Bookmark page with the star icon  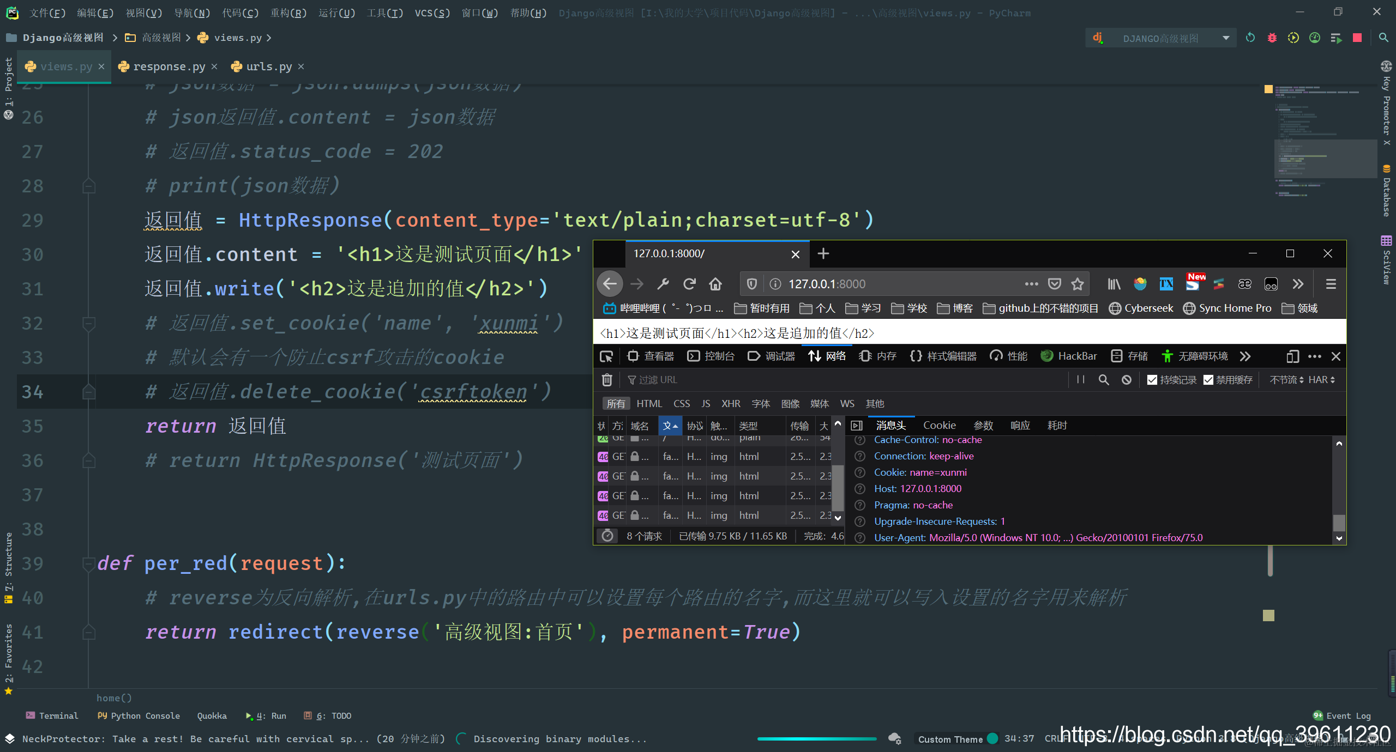1077,284
